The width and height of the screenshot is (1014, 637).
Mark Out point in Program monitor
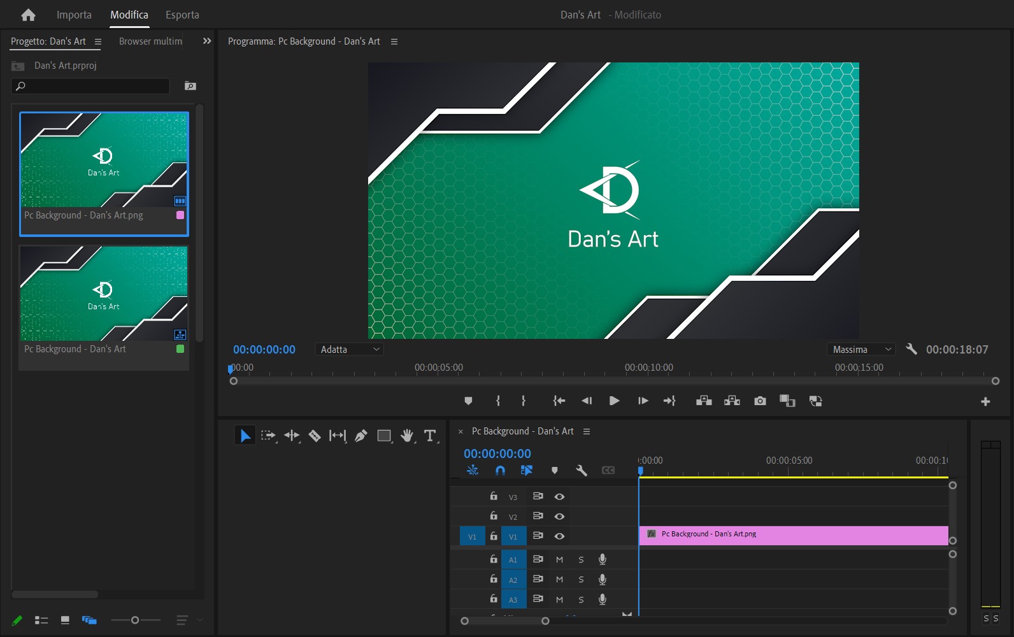coord(524,401)
